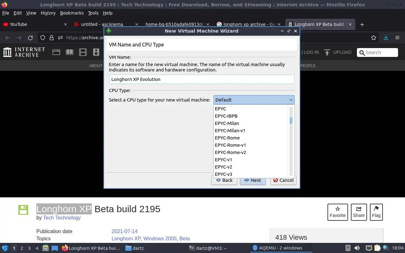Open the CPU type Default combo box
This screenshot has width=405, height=253.
coord(254,100)
